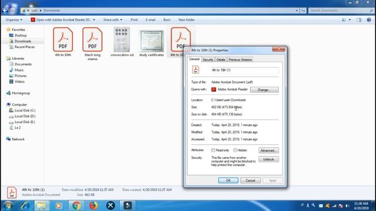Switch to the Details tab
The width and height of the screenshot is (376, 211).
point(221,60)
